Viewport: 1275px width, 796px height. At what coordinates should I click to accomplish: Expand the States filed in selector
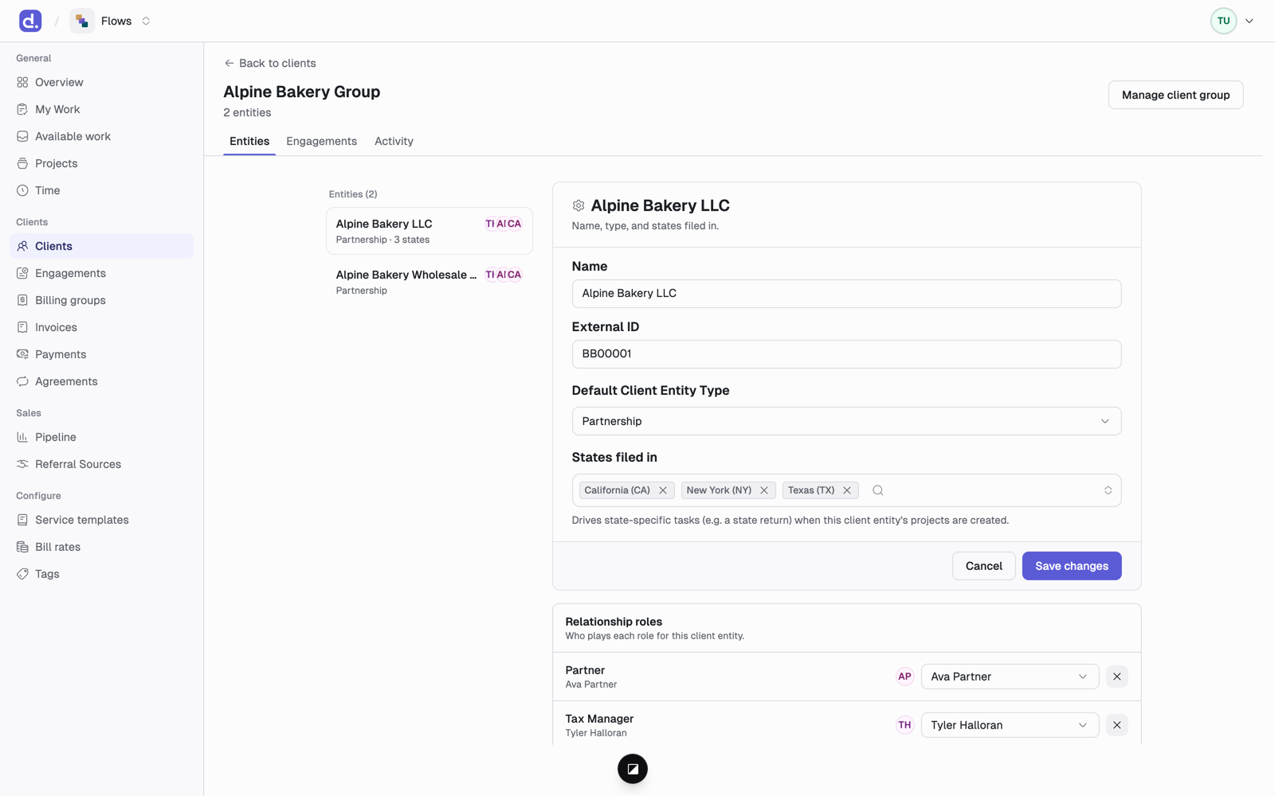(1108, 490)
